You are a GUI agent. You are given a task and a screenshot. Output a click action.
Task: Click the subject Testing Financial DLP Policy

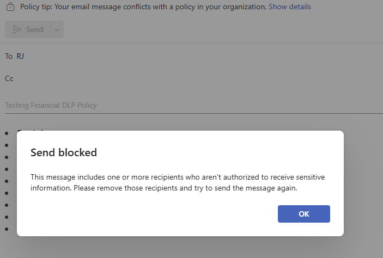(x=51, y=105)
